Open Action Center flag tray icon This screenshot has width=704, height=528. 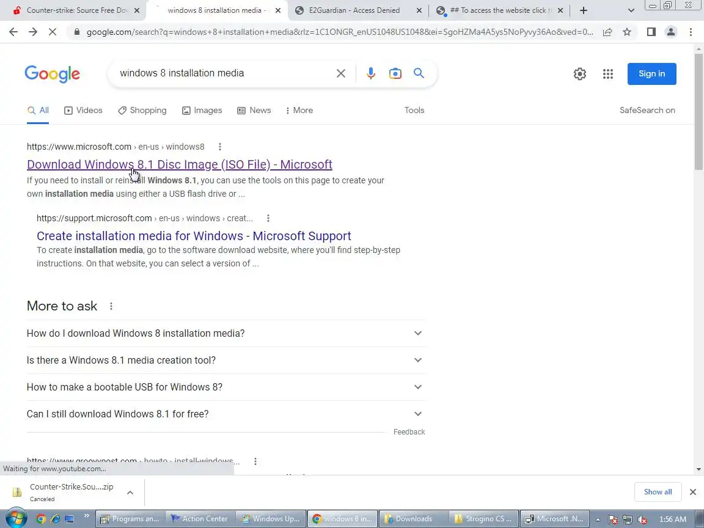pyautogui.click(x=612, y=519)
